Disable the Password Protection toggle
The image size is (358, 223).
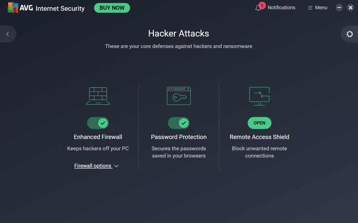coord(179,123)
